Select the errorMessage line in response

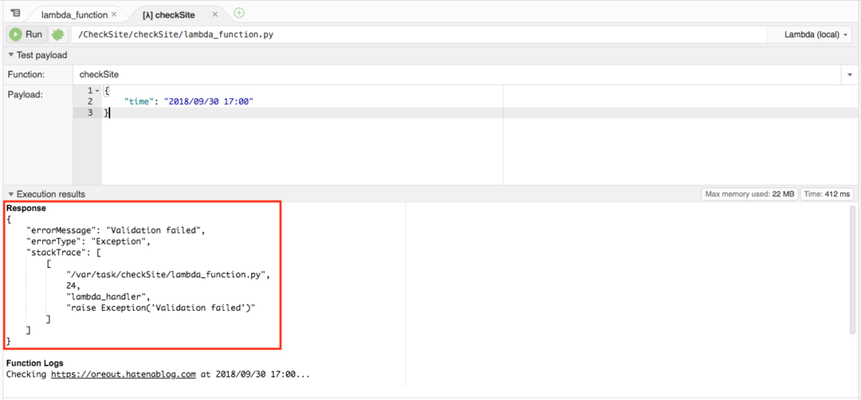[x=115, y=230]
